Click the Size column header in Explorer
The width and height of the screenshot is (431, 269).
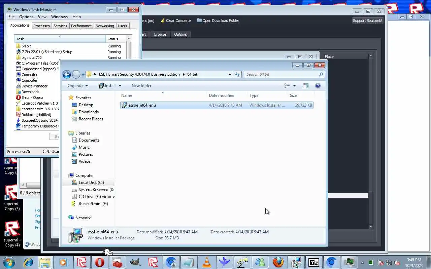coord(301,95)
